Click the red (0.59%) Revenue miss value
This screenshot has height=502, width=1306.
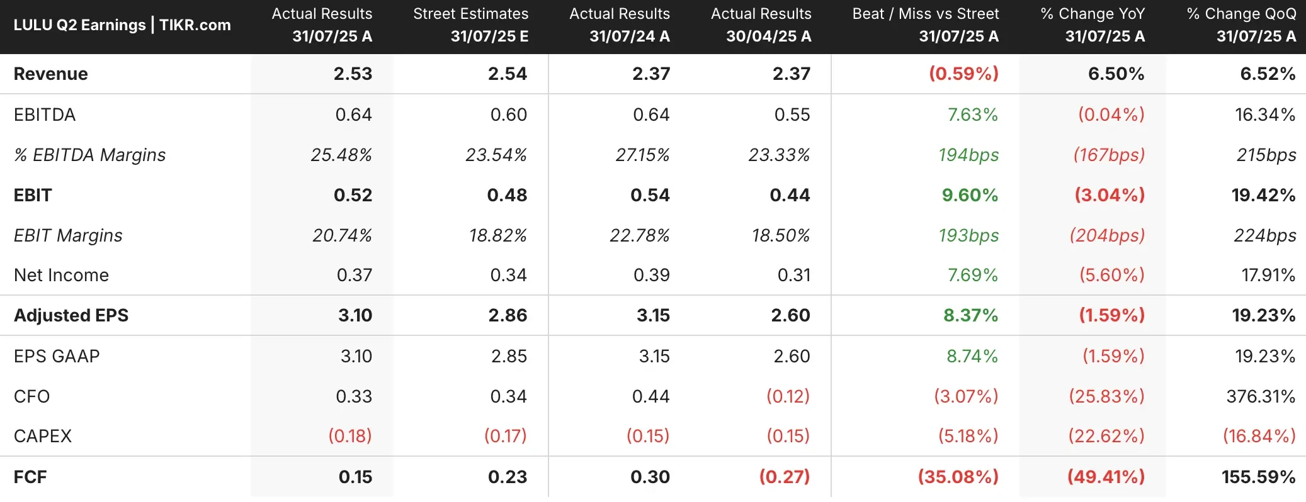(963, 74)
